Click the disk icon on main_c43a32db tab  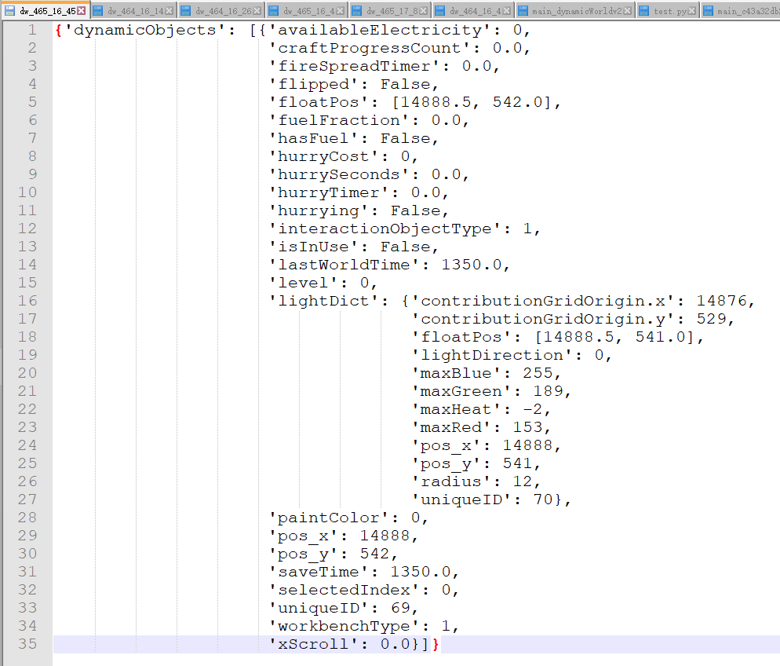tap(708, 10)
